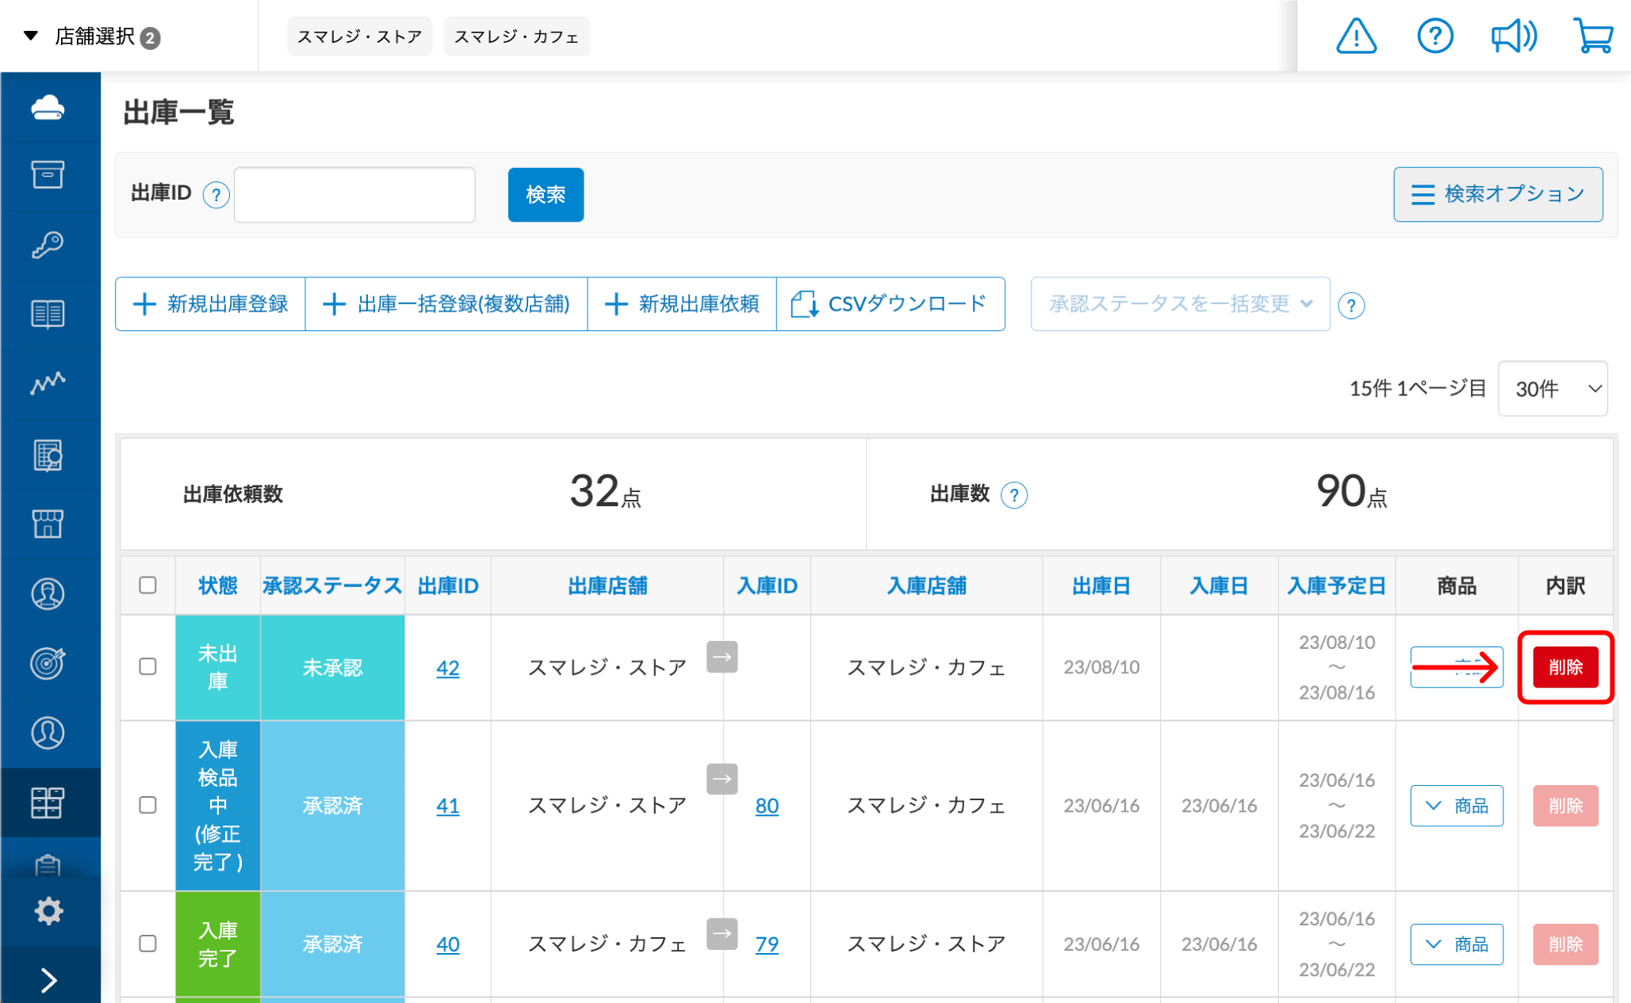
Task: Sort table by 状態 column
Action: coord(218,585)
